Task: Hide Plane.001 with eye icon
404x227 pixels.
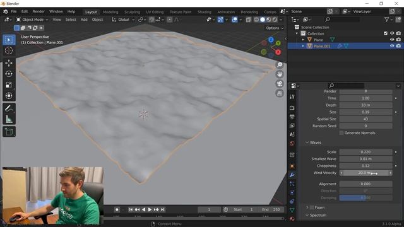Action: point(392,46)
